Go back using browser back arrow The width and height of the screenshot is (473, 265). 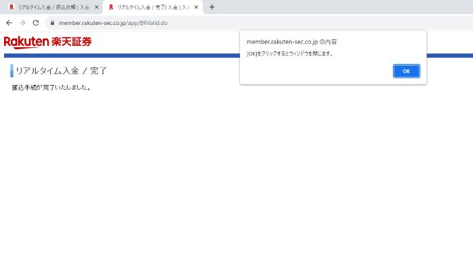pyautogui.click(x=9, y=23)
